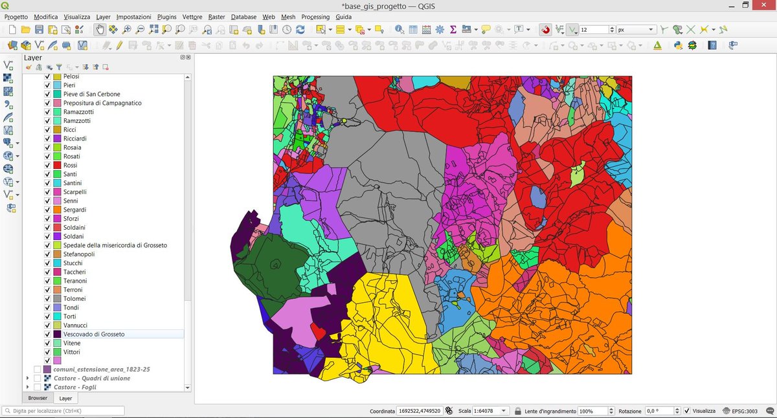Click the Map Tips speech bubble icon
This screenshot has width=777, height=418.
pos(486,30)
